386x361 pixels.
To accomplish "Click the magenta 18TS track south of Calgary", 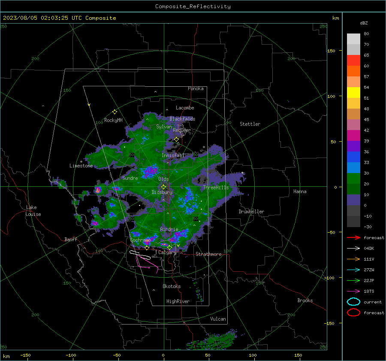I will (147, 265).
